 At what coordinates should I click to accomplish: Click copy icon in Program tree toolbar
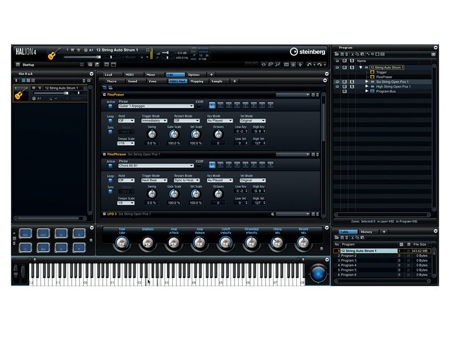pyautogui.click(x=358, y=54)
